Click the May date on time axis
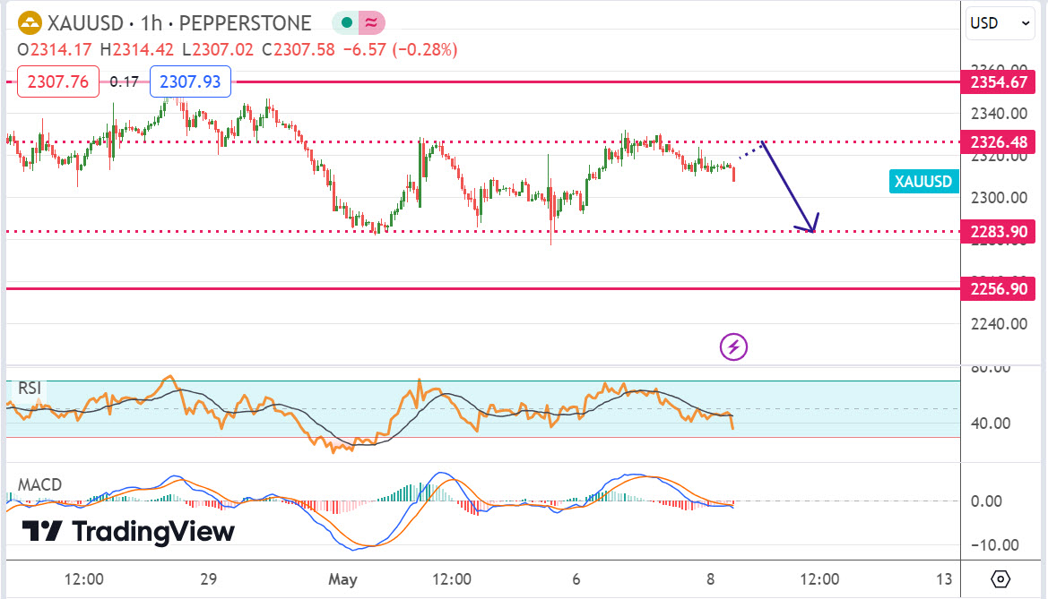 click(342, 578)
